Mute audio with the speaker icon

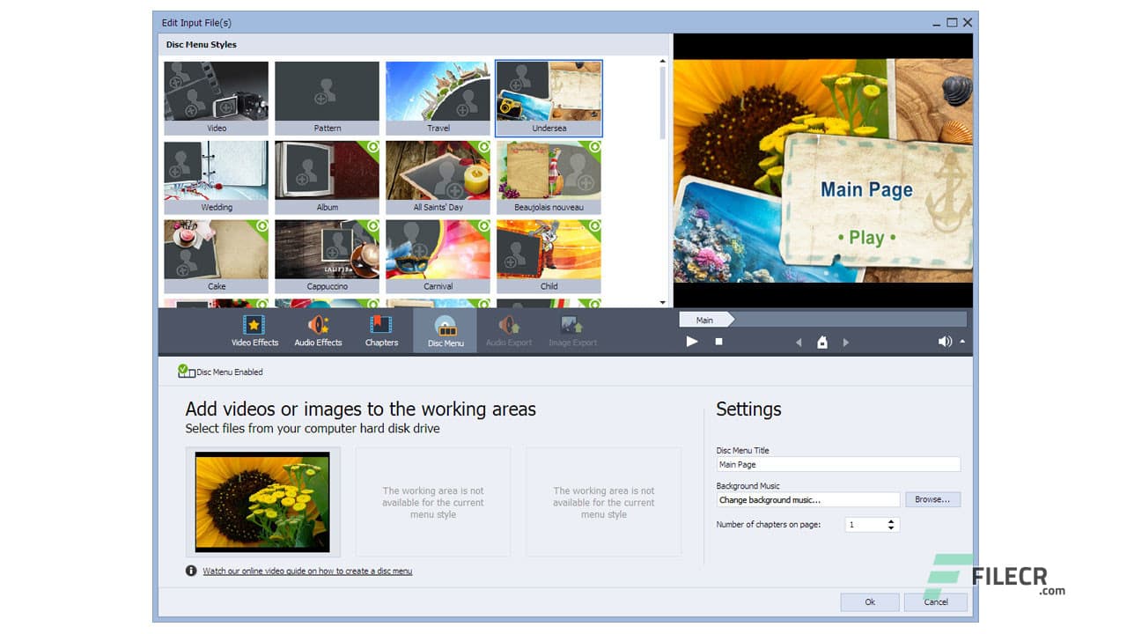(945, 342)
